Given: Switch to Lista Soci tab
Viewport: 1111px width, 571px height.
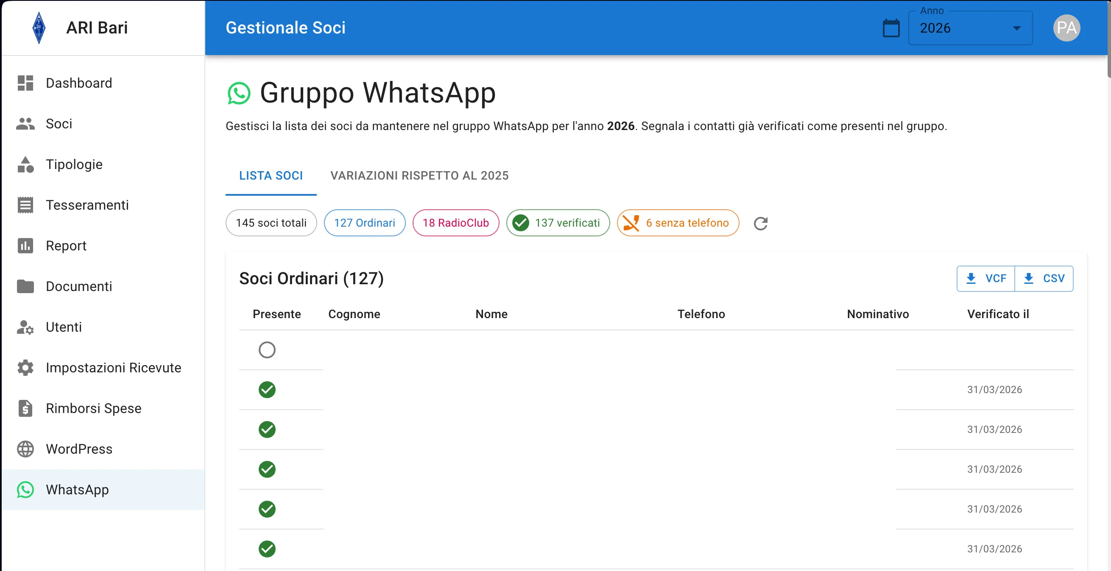Looking at the screenshot, I should pos(271,175).
